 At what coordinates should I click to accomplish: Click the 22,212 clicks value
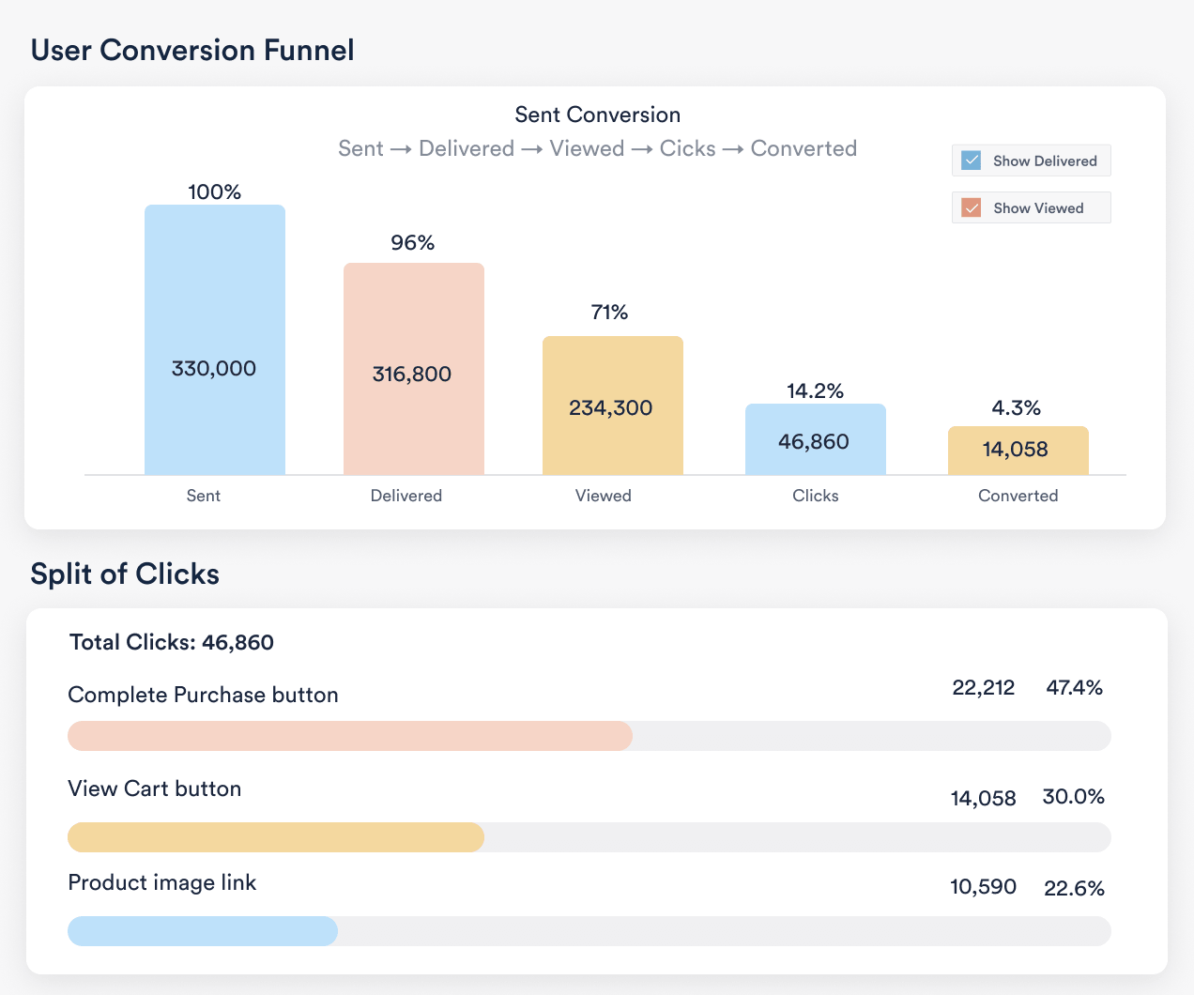pos(984,687)
